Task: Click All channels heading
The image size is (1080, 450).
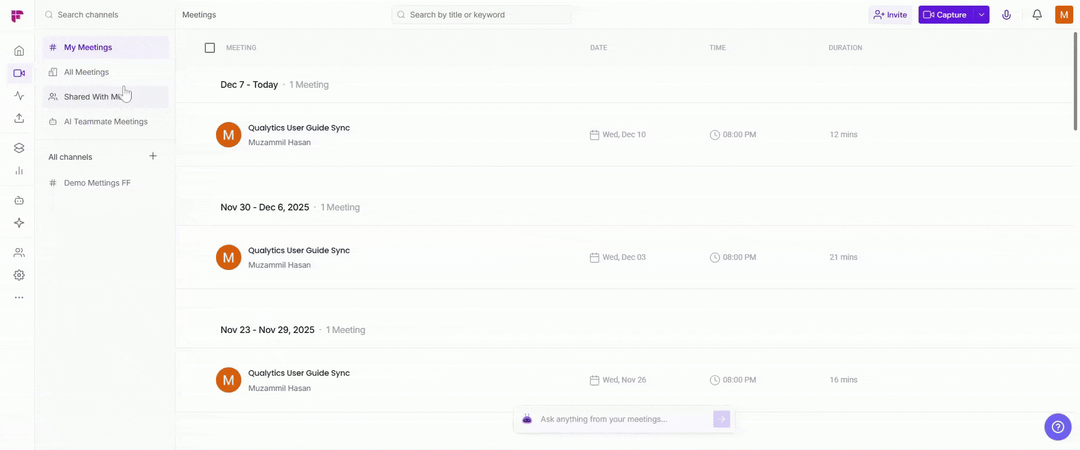Action: (70, 157)
